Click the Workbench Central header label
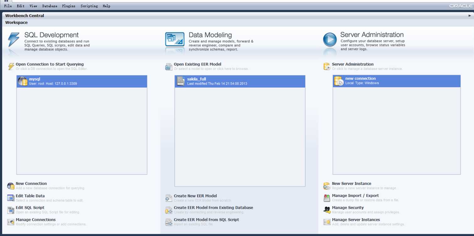 click(24, 16)
